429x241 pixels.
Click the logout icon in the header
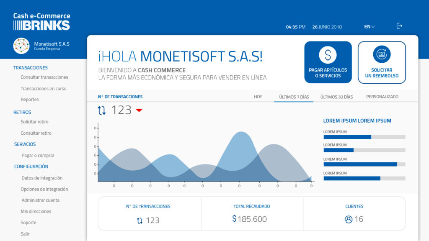coord(399,26)
